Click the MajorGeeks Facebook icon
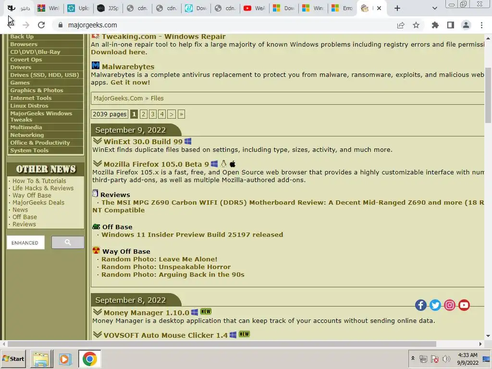The height and width of the screenshot is (369, 492). [x=421, y=305]
